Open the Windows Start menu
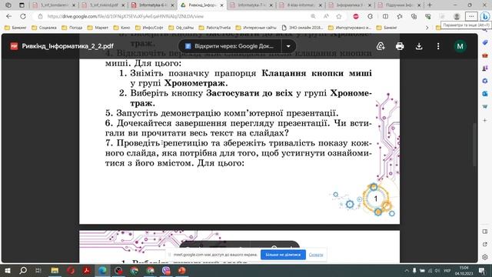Image resolution: width=492 pixels, height=277 pixels. coord(7,270)
